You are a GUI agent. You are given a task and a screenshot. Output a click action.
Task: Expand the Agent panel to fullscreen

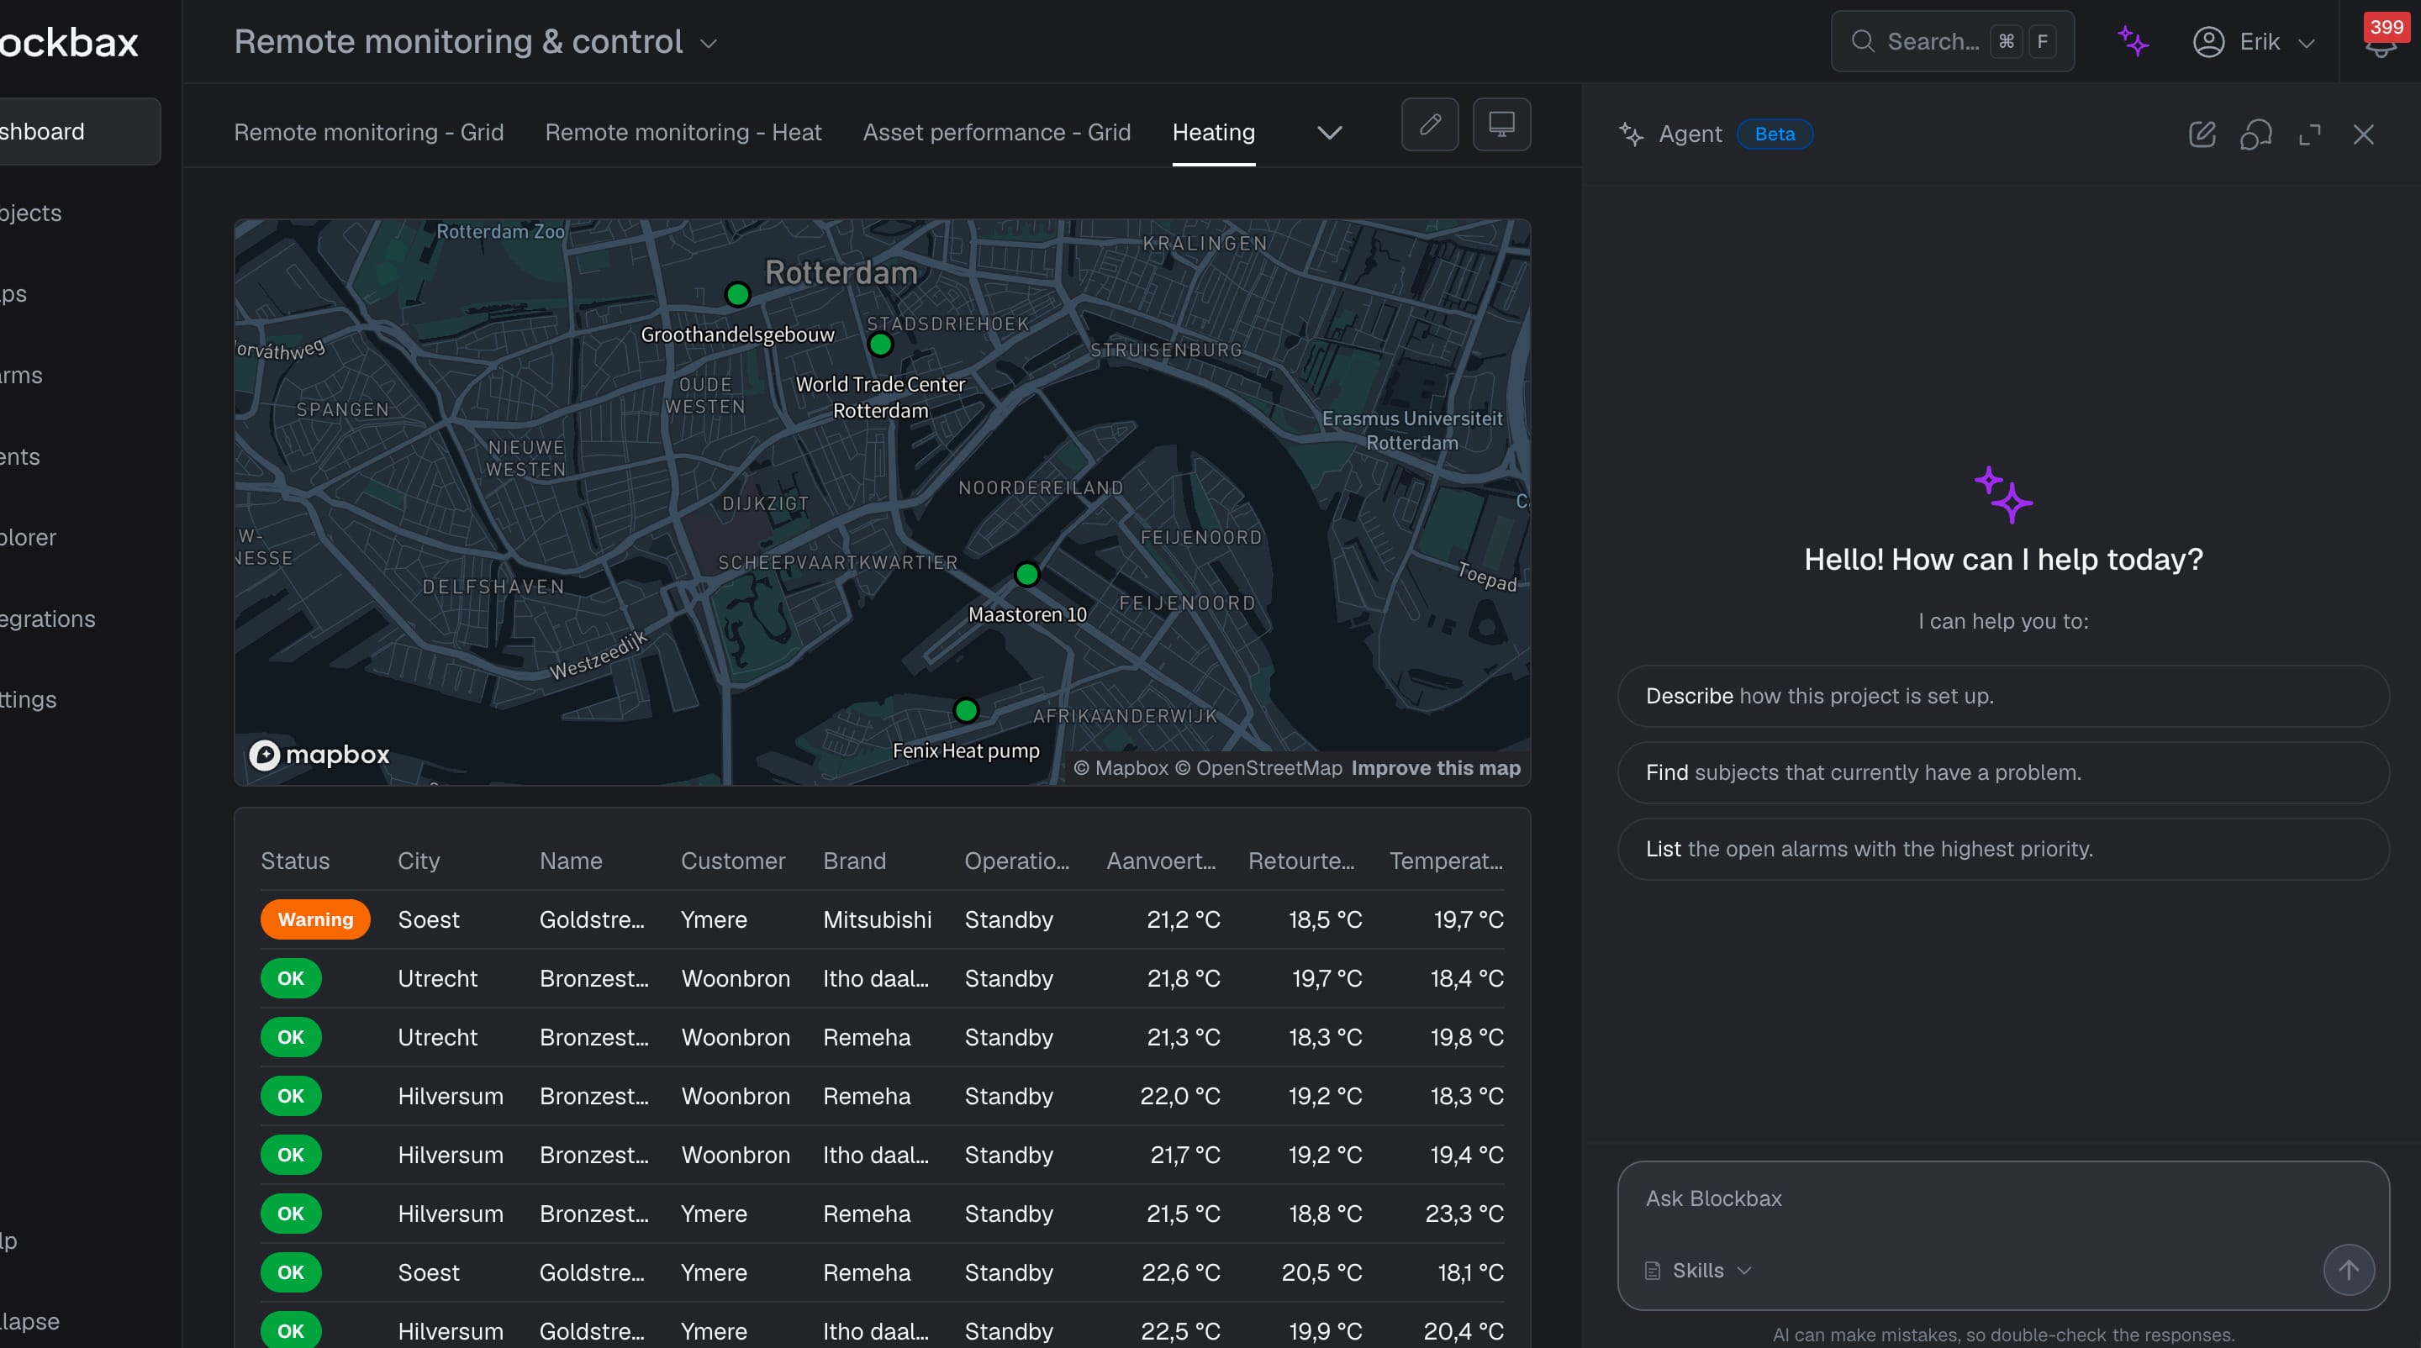tap(2309, 134)
